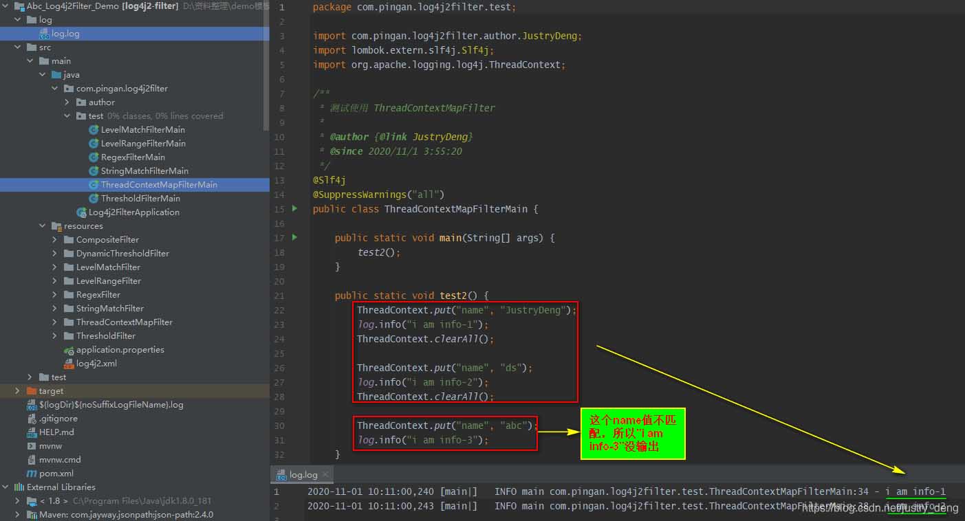965x521 pixels.
Task: Open LevelMatchFilterMain class icon
Action: [x=94, y=130]
